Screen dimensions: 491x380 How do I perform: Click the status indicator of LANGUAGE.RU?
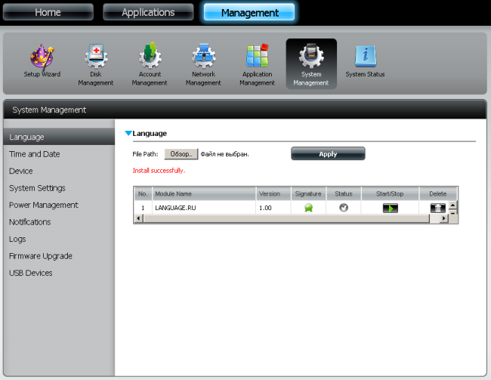click(x=344, y=208)
